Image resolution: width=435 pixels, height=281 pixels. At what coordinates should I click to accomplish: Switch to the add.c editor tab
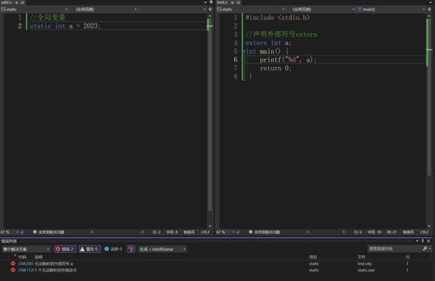tap(7, 2)
